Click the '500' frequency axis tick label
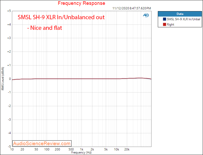Image resolution: width=203 pixels, height=155 pixels. (x=71, y=149)
